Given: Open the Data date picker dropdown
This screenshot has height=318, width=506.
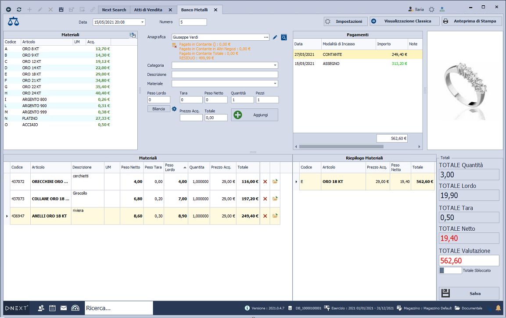Looking at the screenshot, I should (x=142, y=22).
